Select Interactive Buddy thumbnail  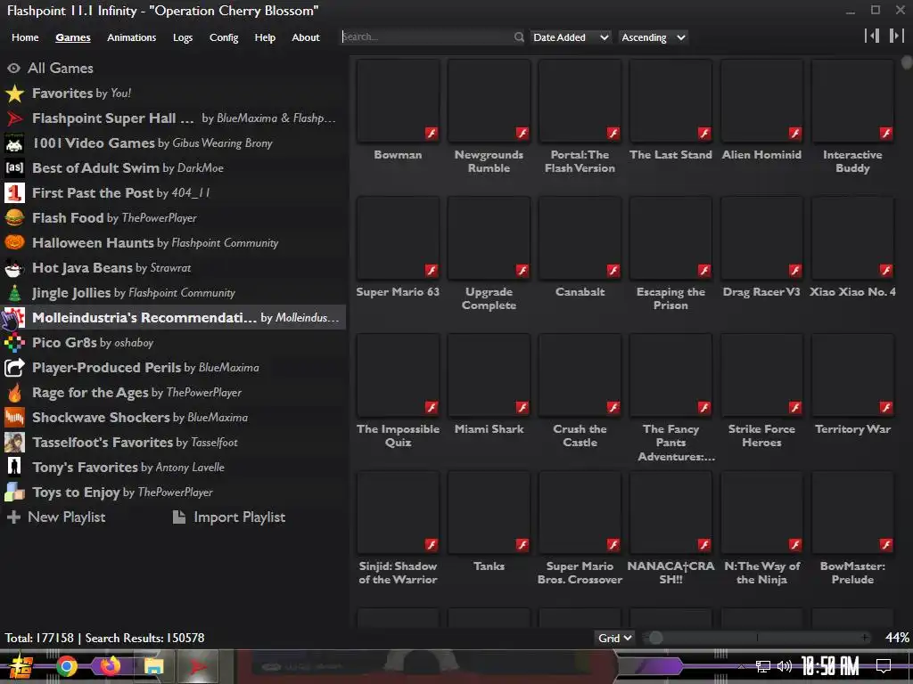click(852, 102)
